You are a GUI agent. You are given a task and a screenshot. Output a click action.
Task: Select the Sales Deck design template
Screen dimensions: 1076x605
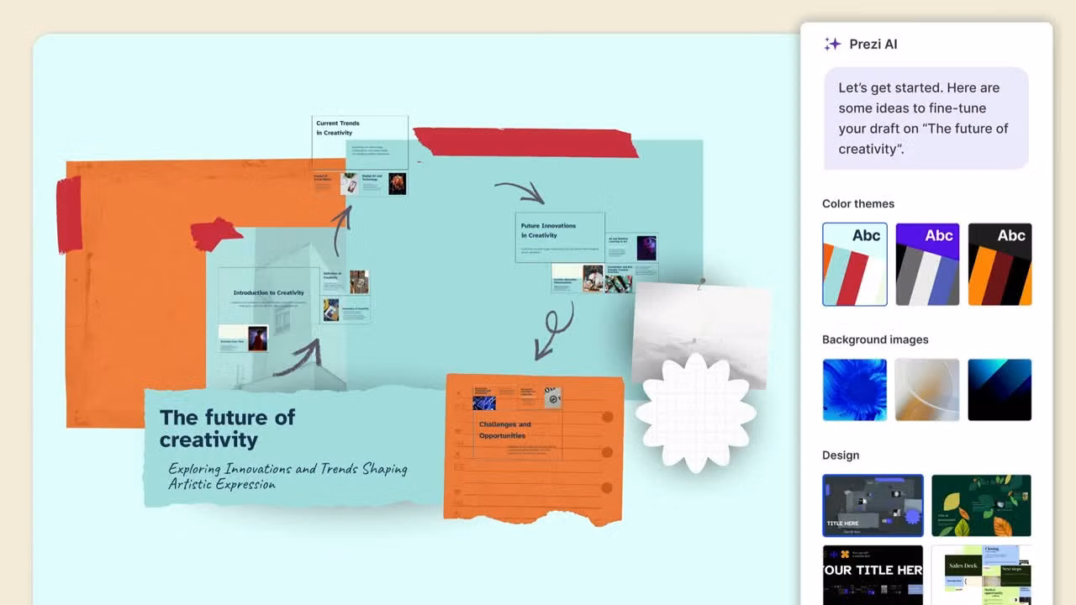point(981,575)
